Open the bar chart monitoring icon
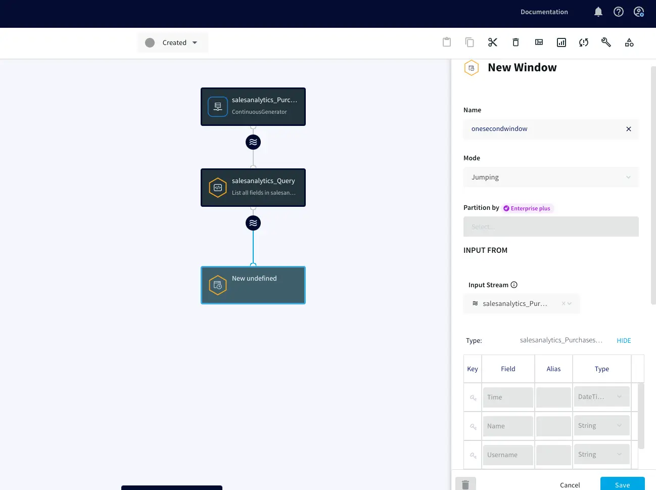656x490 pixels. (x=561, y=42)
